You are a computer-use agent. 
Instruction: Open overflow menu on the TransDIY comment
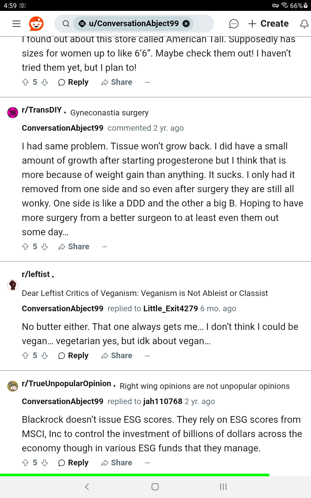[104, 247]
